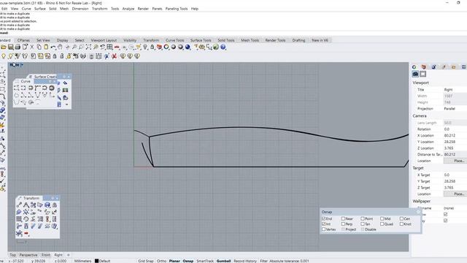Image resolution: width=467 pixels, height=263 pixels.
Task: Open the Surface menu
Action: pos(40,9)
